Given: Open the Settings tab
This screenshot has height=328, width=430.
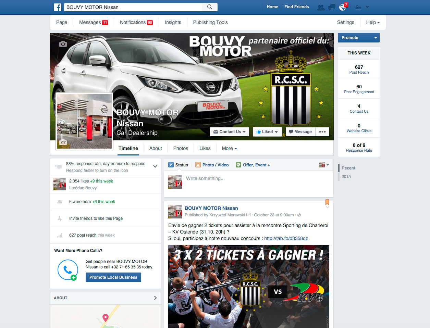Looking at the screenshot, I should 346,22.
